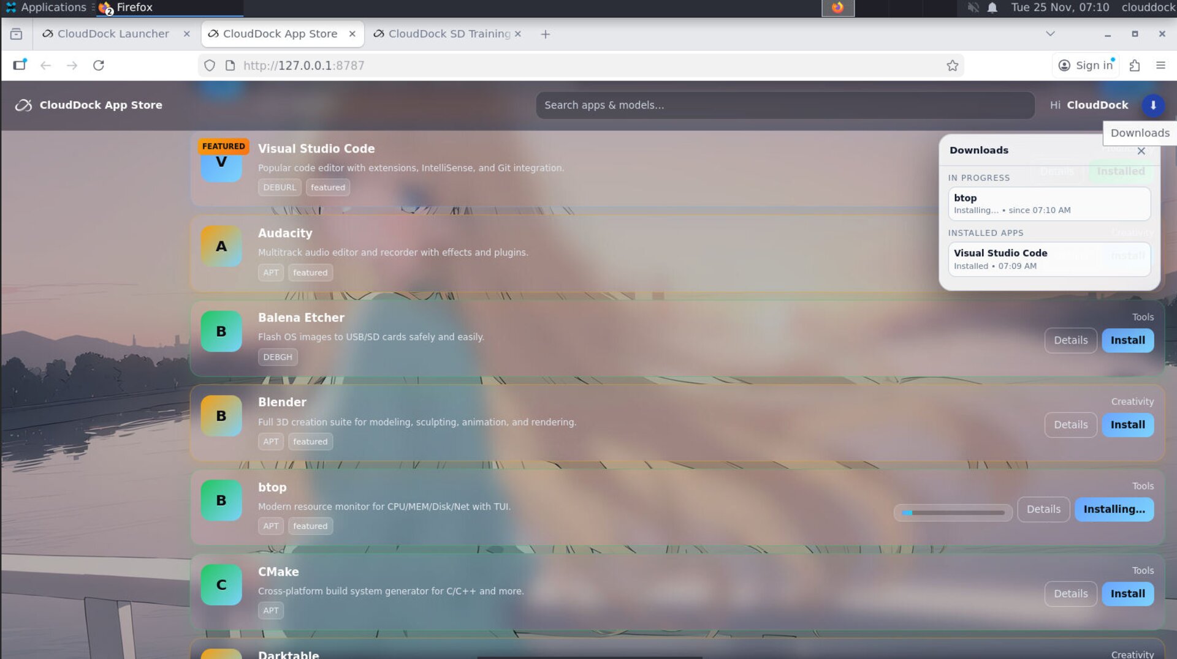Screen dimensions: 1177x659
Task: Toggle the muted volume tray icon
Action: [x=973, y=8]
